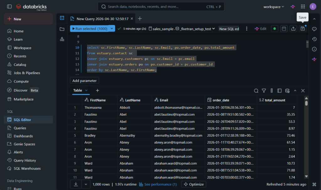This screenshot has height=190, width=321.
Task: Open the data profile table-settings icon
Action: pos(287,91)
